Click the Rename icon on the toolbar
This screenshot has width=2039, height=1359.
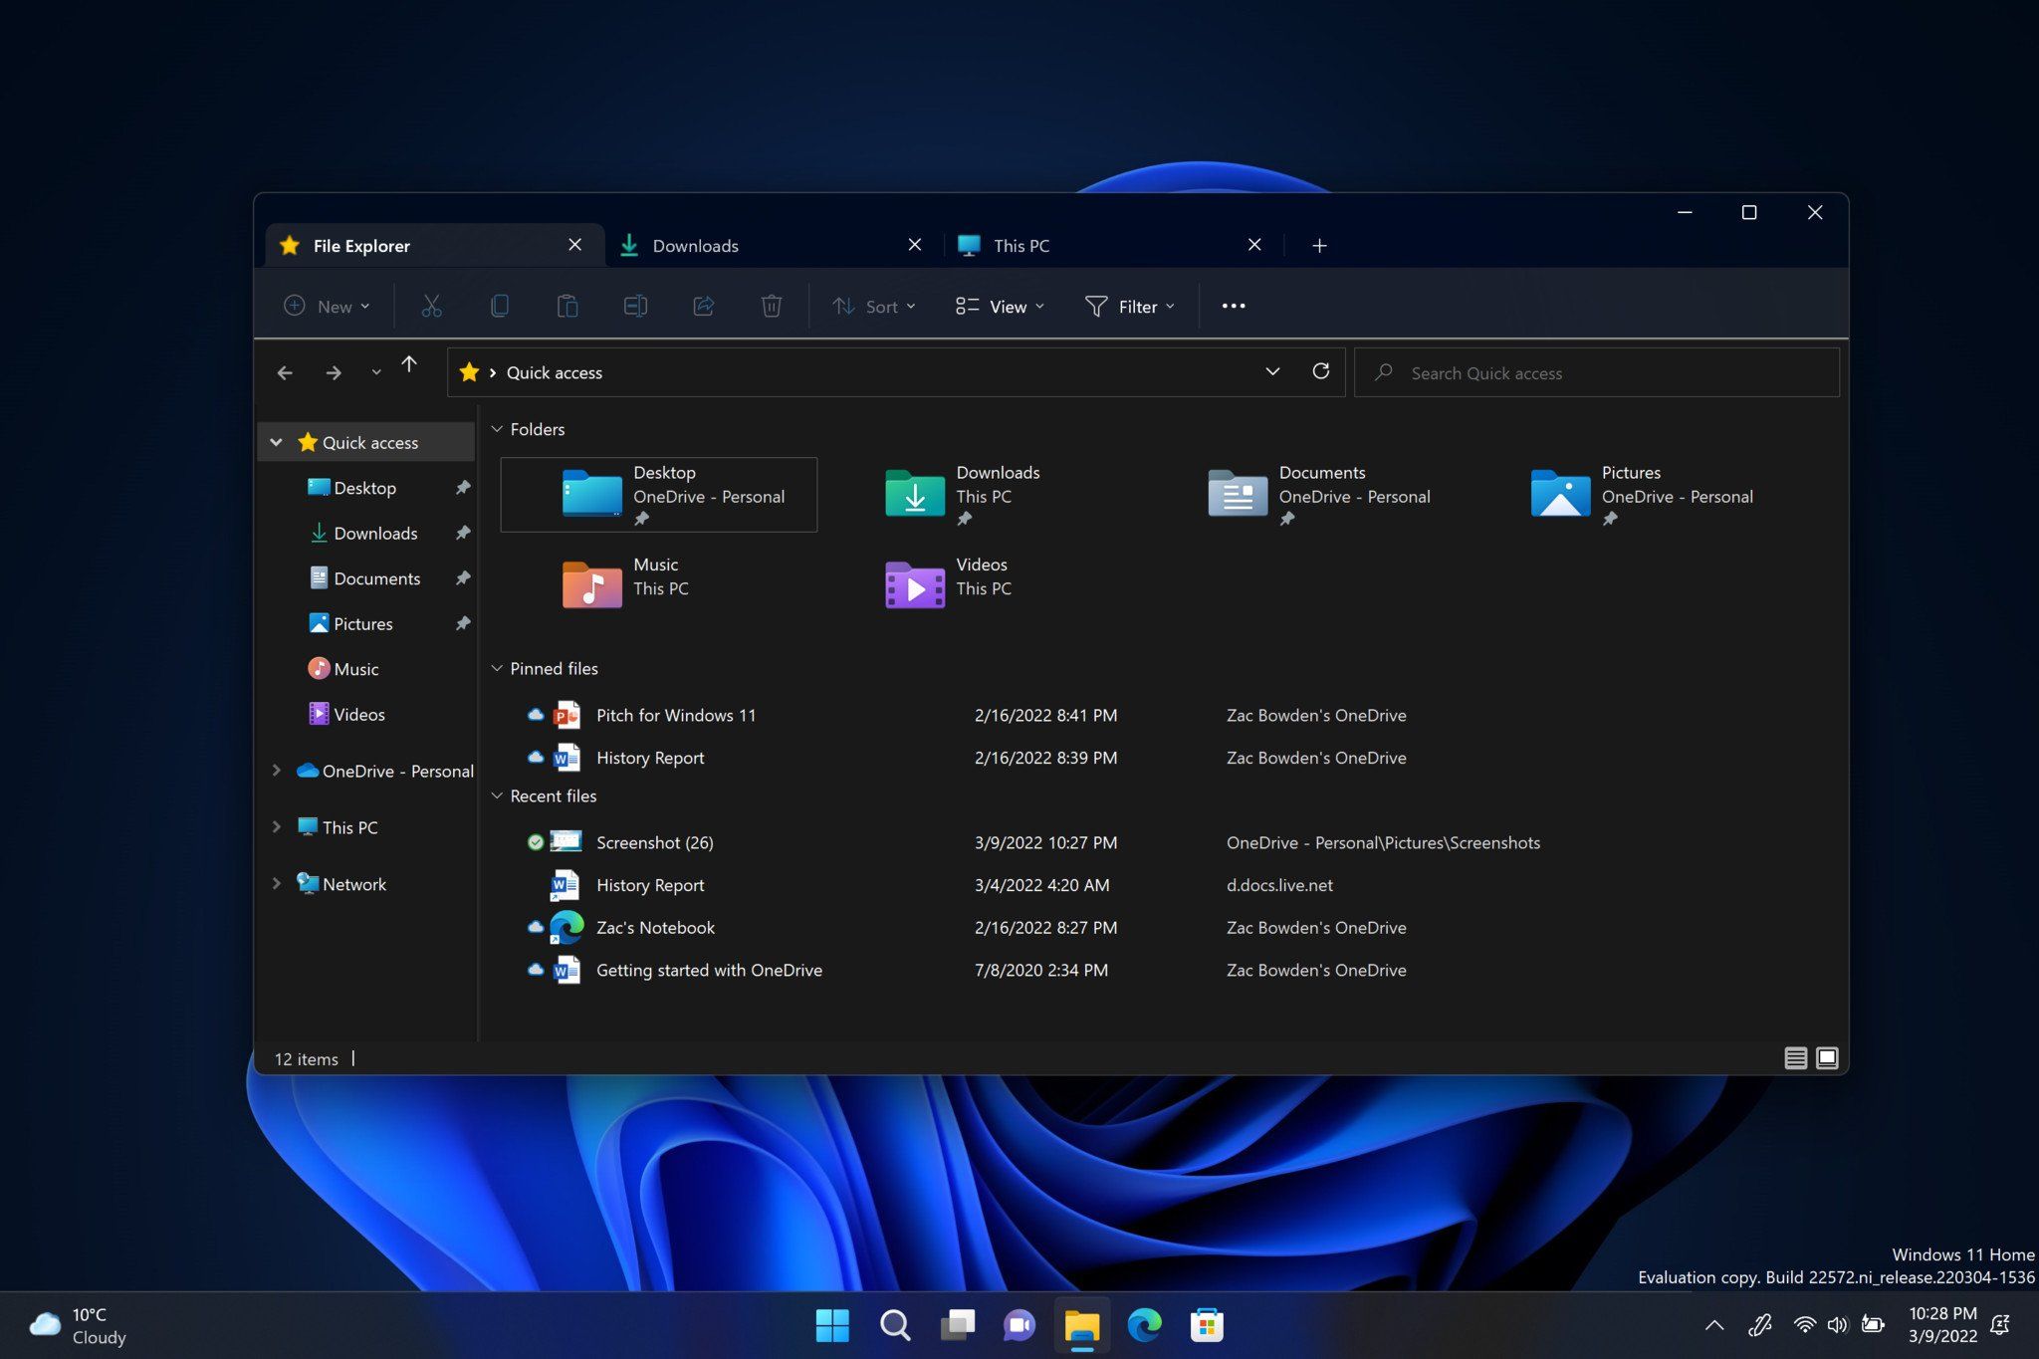pyautogui.click(x=636, y=306)
